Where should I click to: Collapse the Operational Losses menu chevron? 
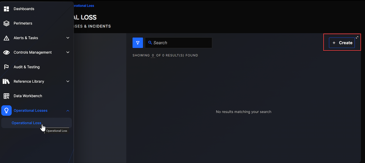pos(68,111)
